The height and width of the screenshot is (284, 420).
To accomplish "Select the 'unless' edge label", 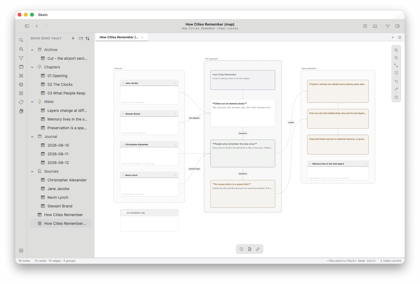I will pyautogui.click(x=291, y=122).
